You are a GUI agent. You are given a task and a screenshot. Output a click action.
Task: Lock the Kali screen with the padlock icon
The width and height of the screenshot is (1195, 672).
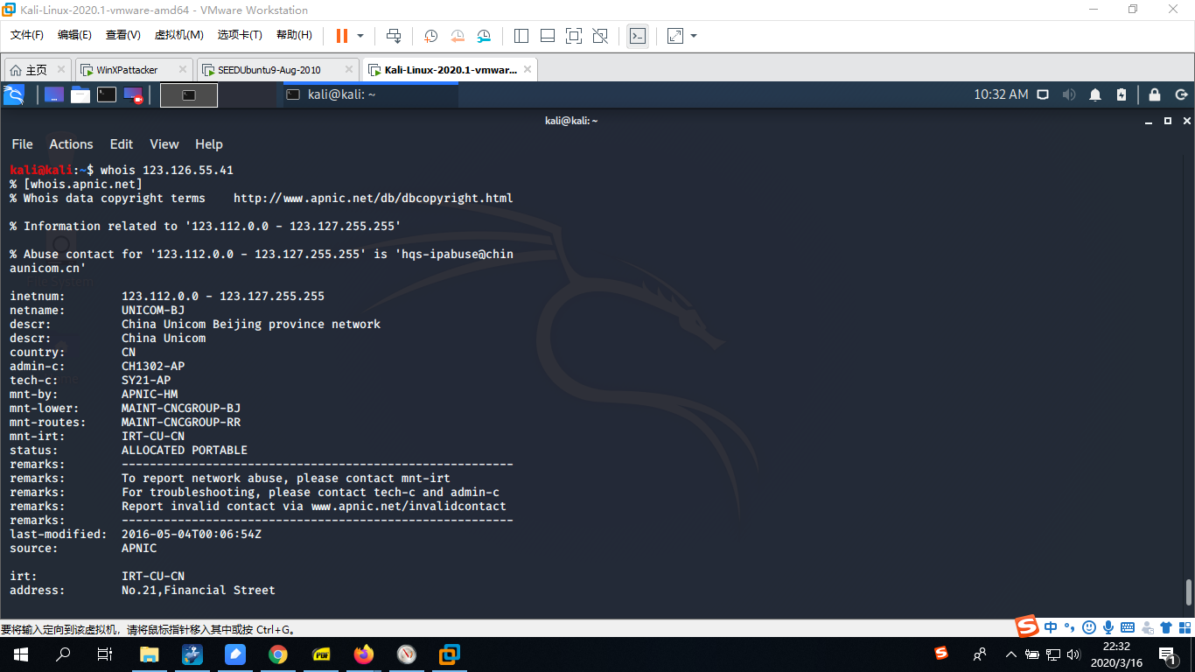point(1155,94)
